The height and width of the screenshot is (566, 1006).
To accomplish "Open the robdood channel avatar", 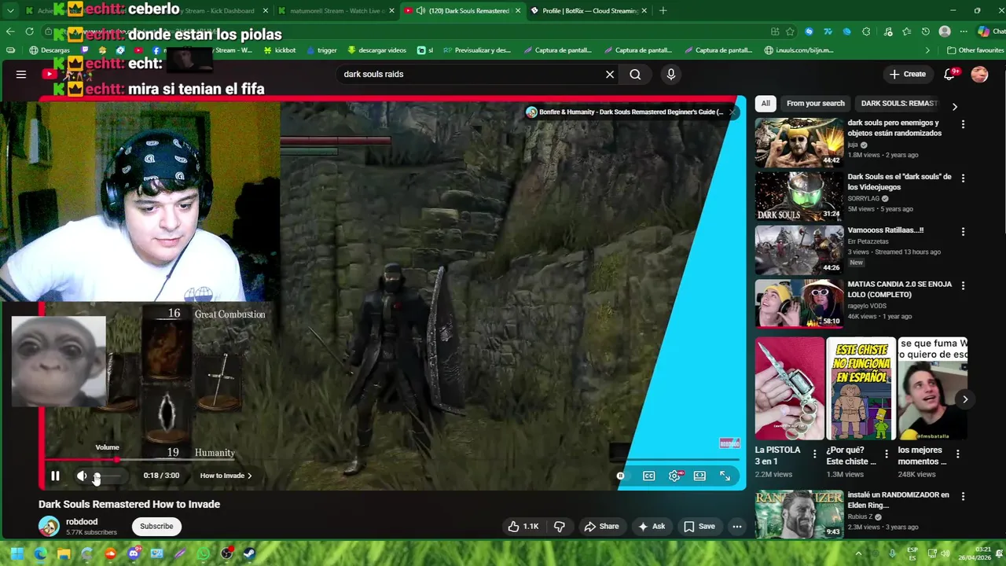I will click(49, 526).
